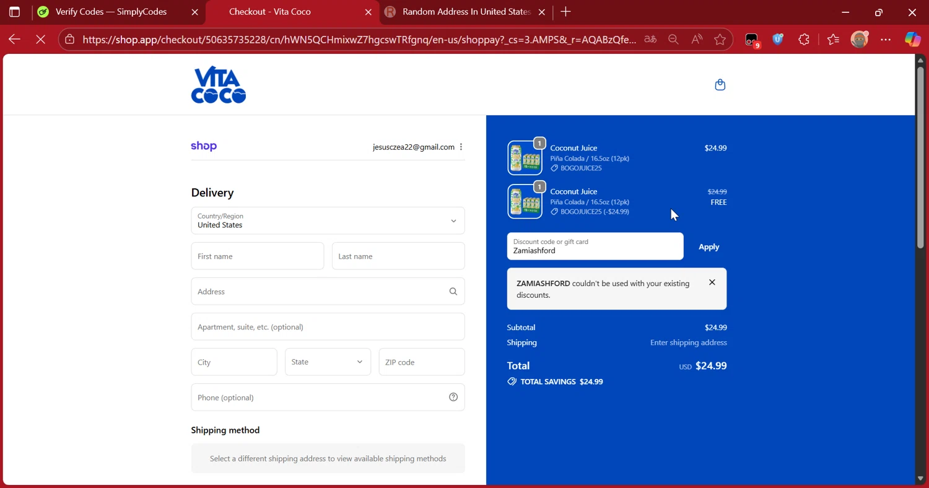
Task: Open the browser profile avatar
Action: (x=860, y=40)
